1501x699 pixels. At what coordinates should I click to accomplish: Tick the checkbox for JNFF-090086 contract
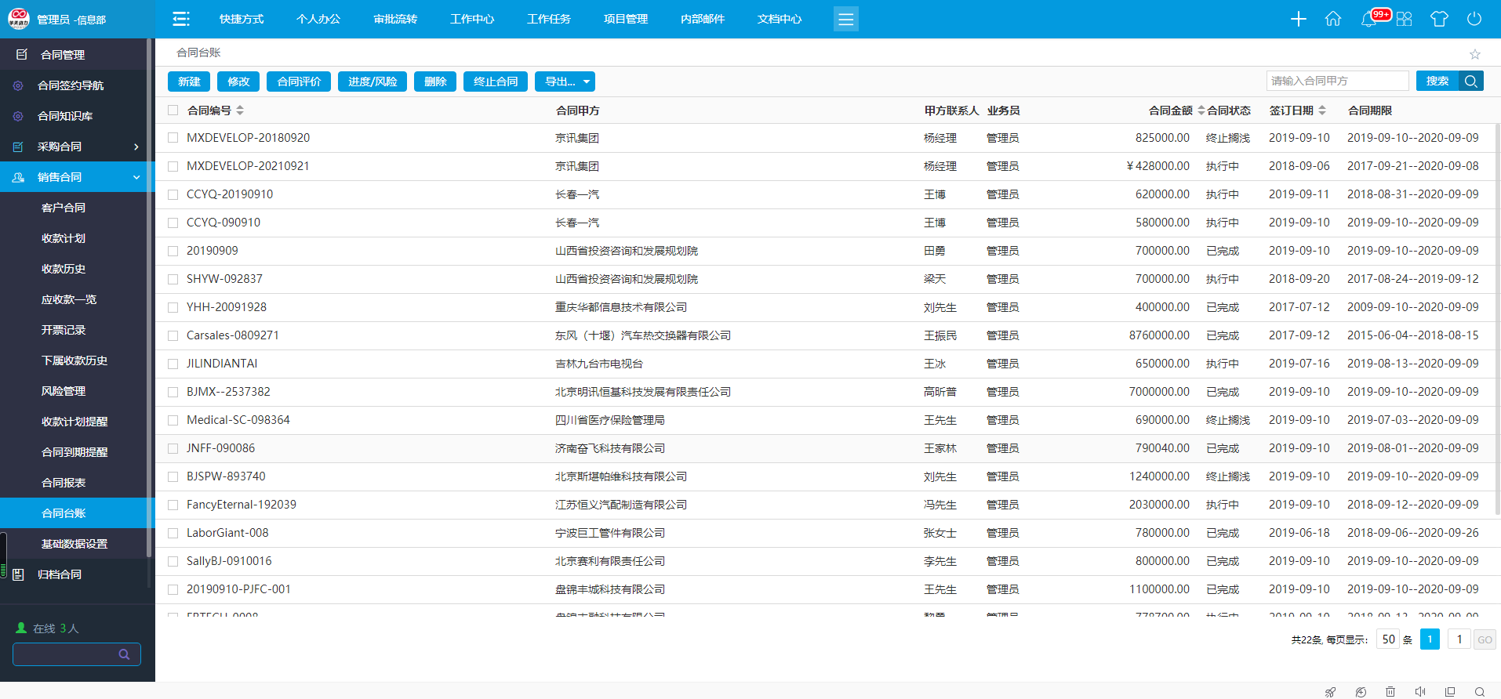(173, 448)
